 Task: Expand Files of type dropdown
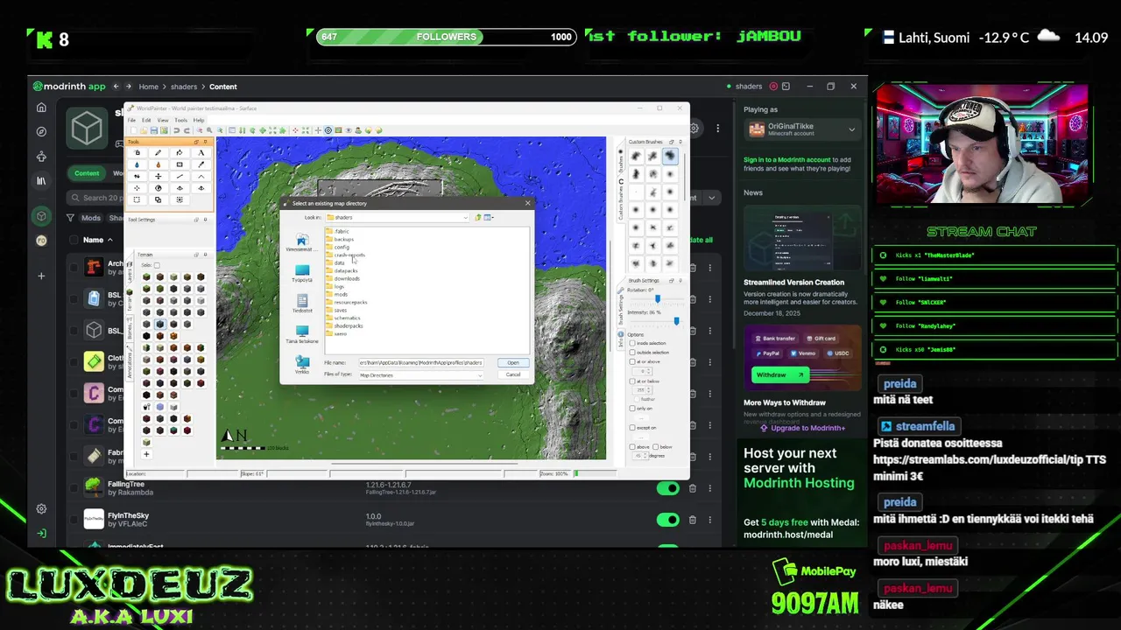point(479,374)
